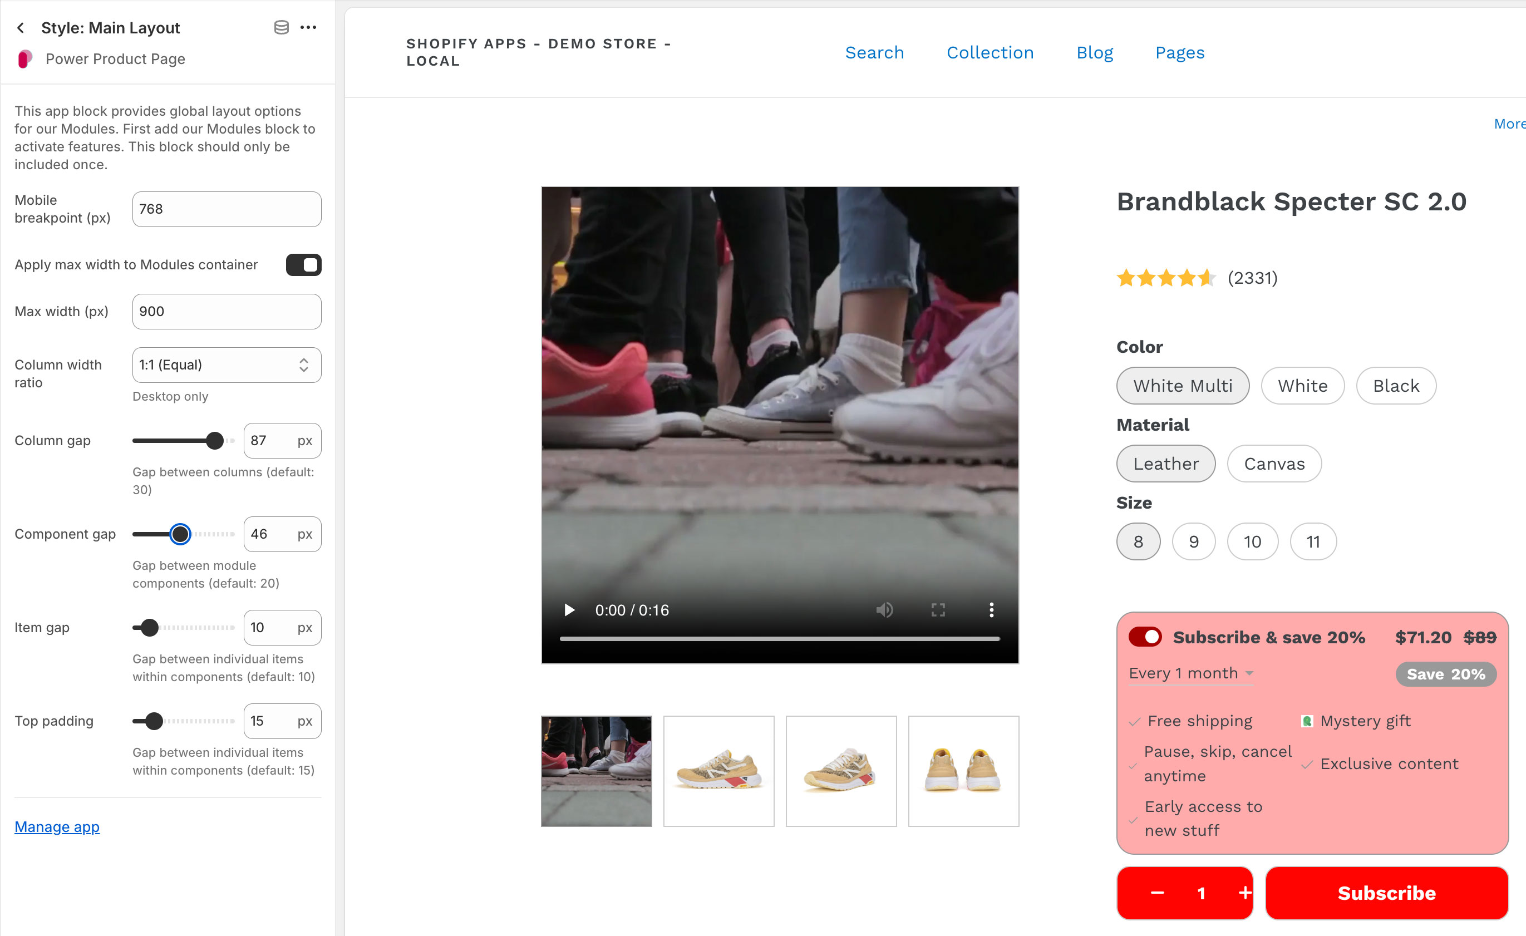Click the Power Product Page app icon
This screenshot has height=936, width=1526.
pyautogui.click(x=25, y=59)
